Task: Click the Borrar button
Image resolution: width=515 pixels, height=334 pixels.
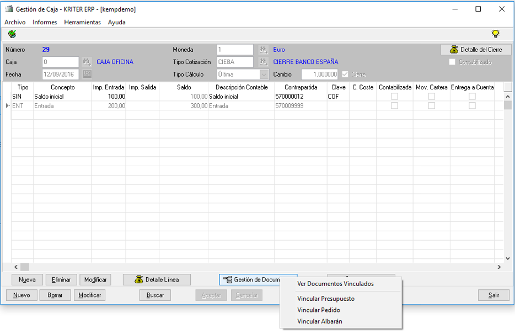Action: (x=55, y=295)
